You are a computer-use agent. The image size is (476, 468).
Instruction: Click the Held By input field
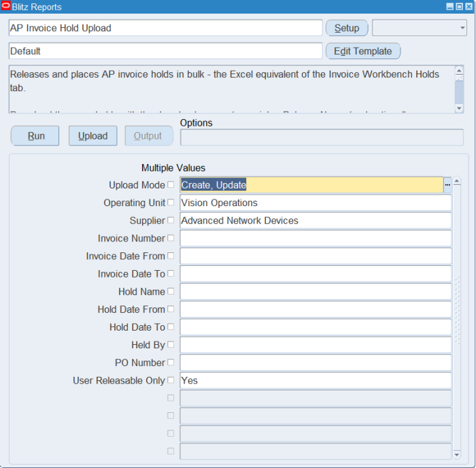[x=316, y=345]
